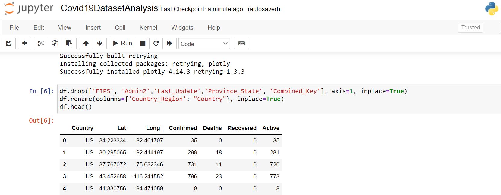Open the Kernel menu
Image resolution: width=501 pixels, height=195 pixels.
coord(148,28)
